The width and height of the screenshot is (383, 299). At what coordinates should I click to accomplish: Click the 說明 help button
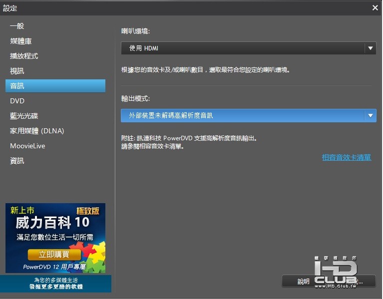point(304,282)
